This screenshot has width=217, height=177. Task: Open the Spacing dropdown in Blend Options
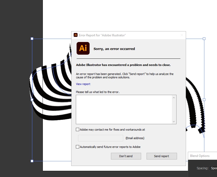click(213, 168)
